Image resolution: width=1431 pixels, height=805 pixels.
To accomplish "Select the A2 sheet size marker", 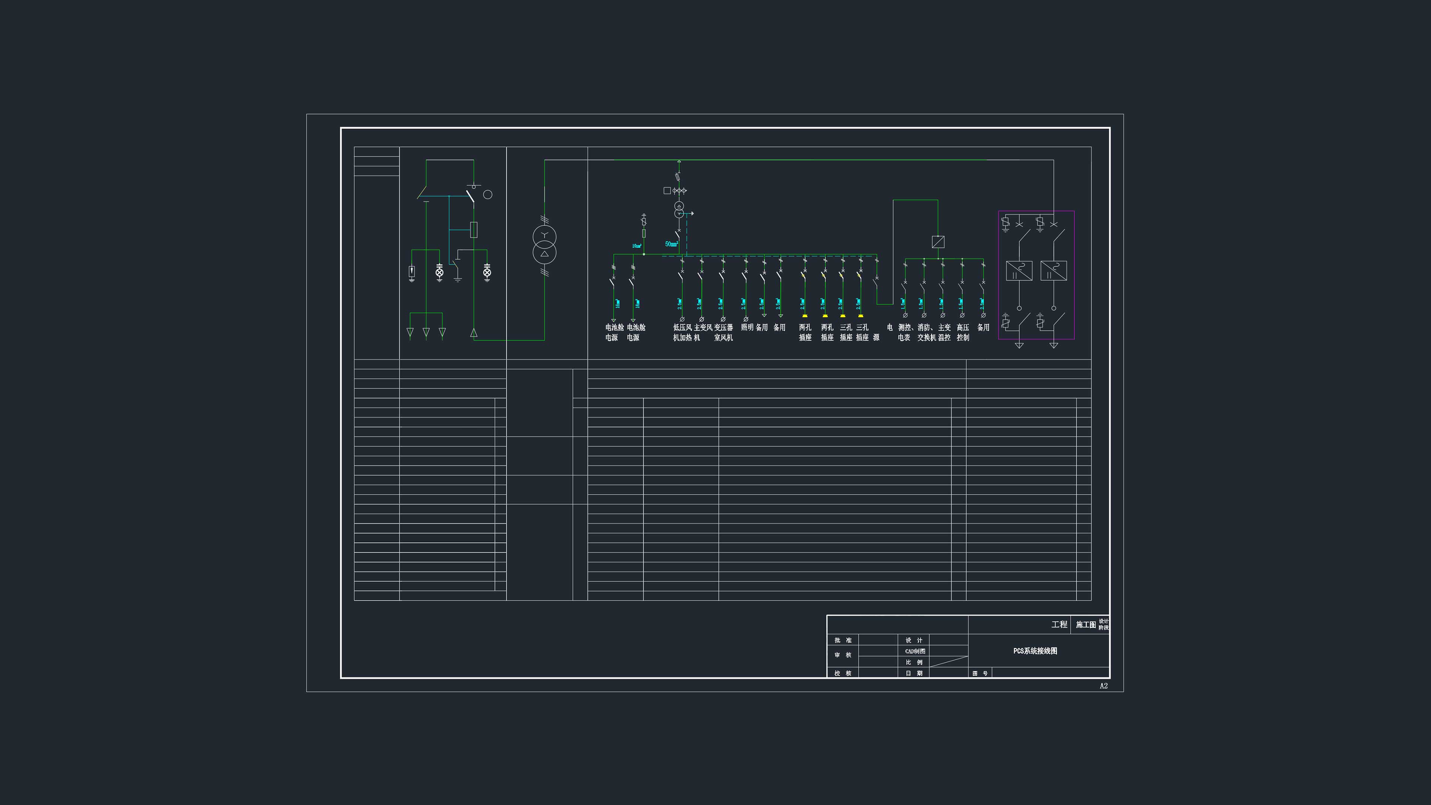I will 1103,686.
